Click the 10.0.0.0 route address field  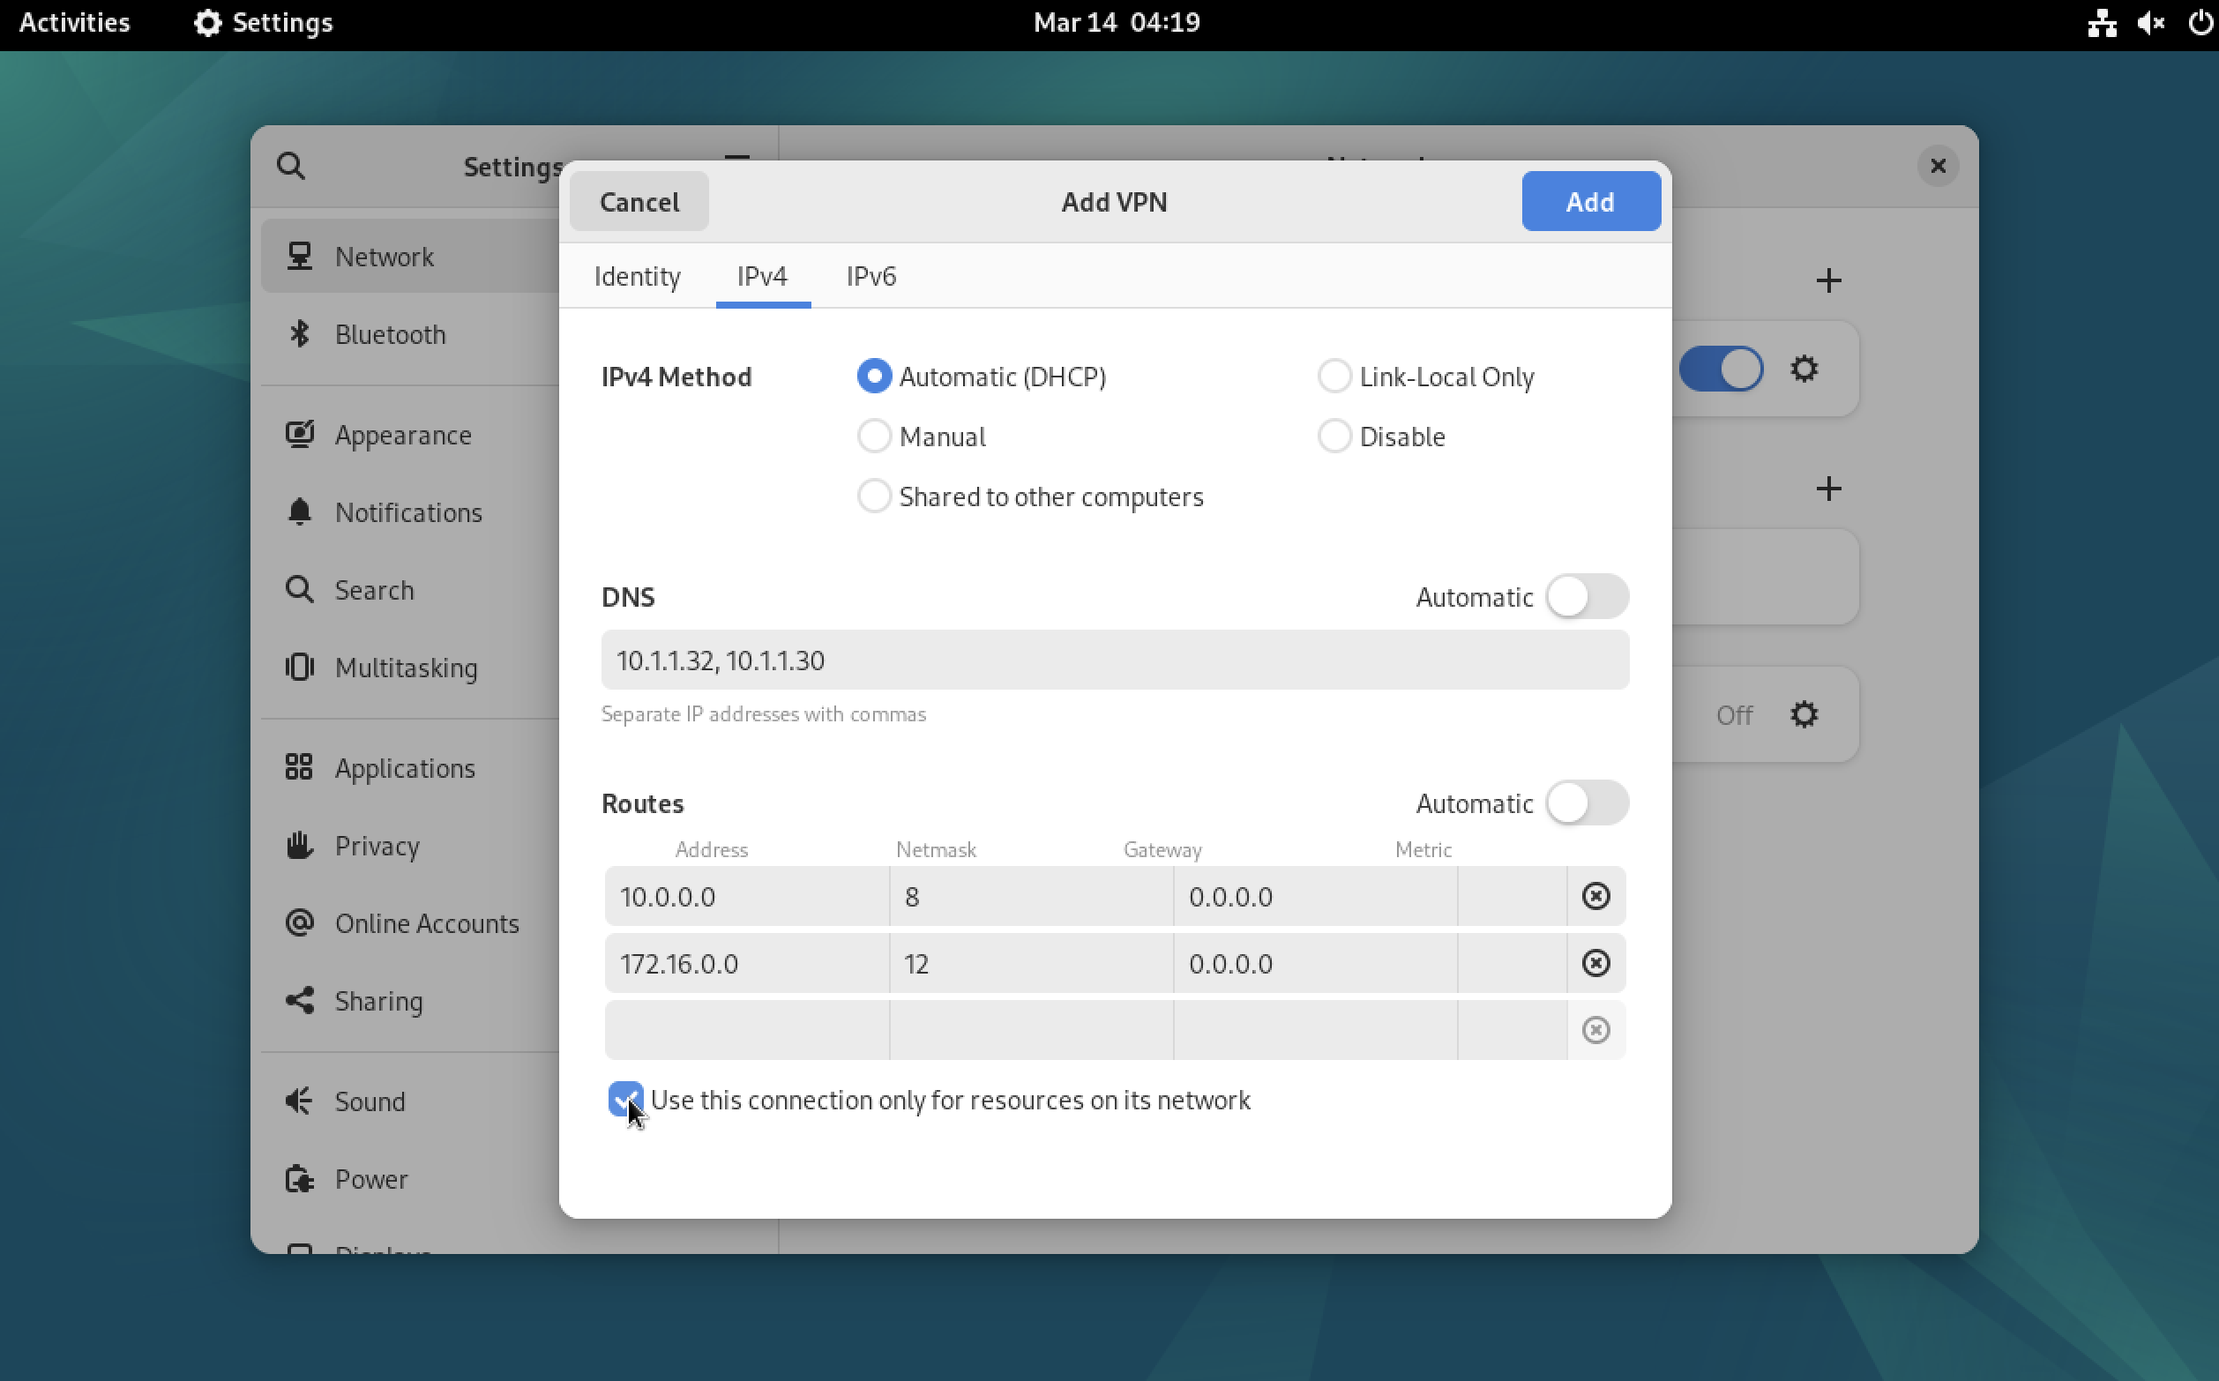click(747, 896)
